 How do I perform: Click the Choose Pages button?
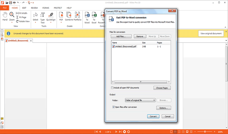point(162,88)
